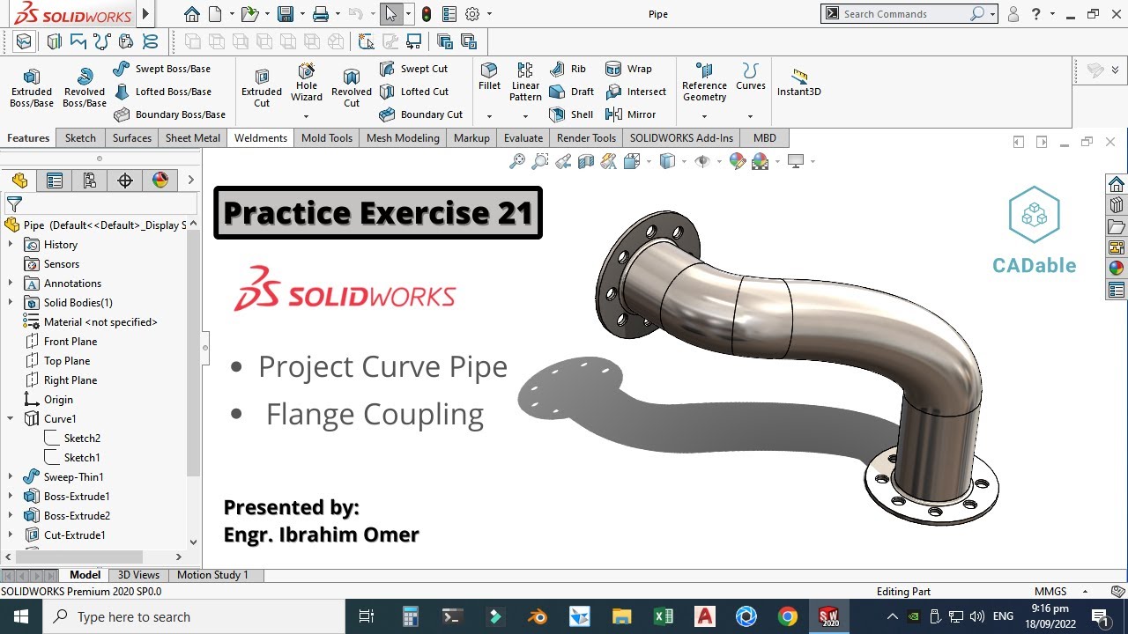Click the Windows Start button
Viewport: 1128px width, 634px height.
tap(20, 616)
